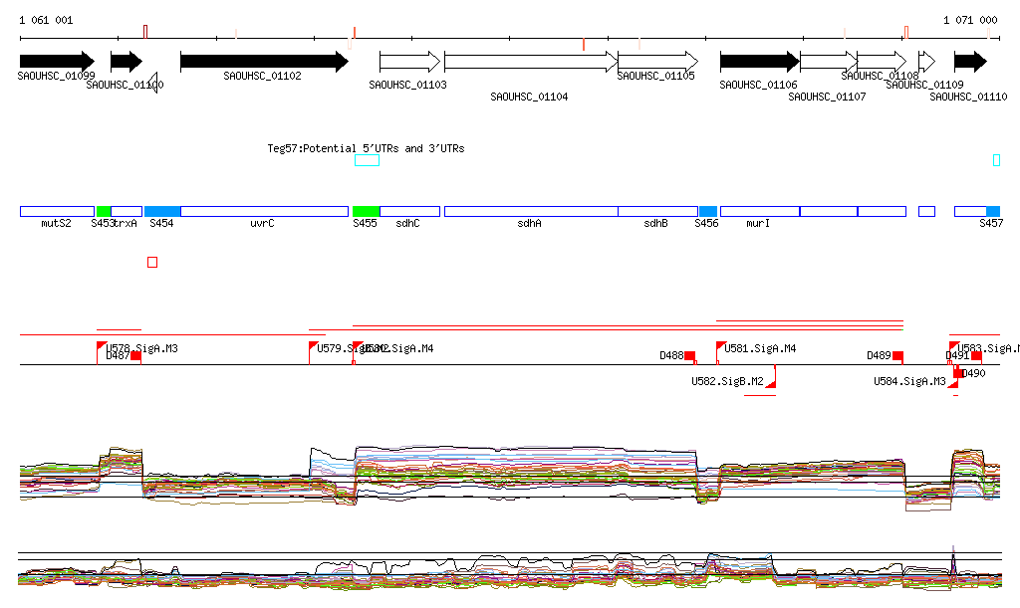Select the white SAOUHSC_01103 gene arrow

click(409, 62)
